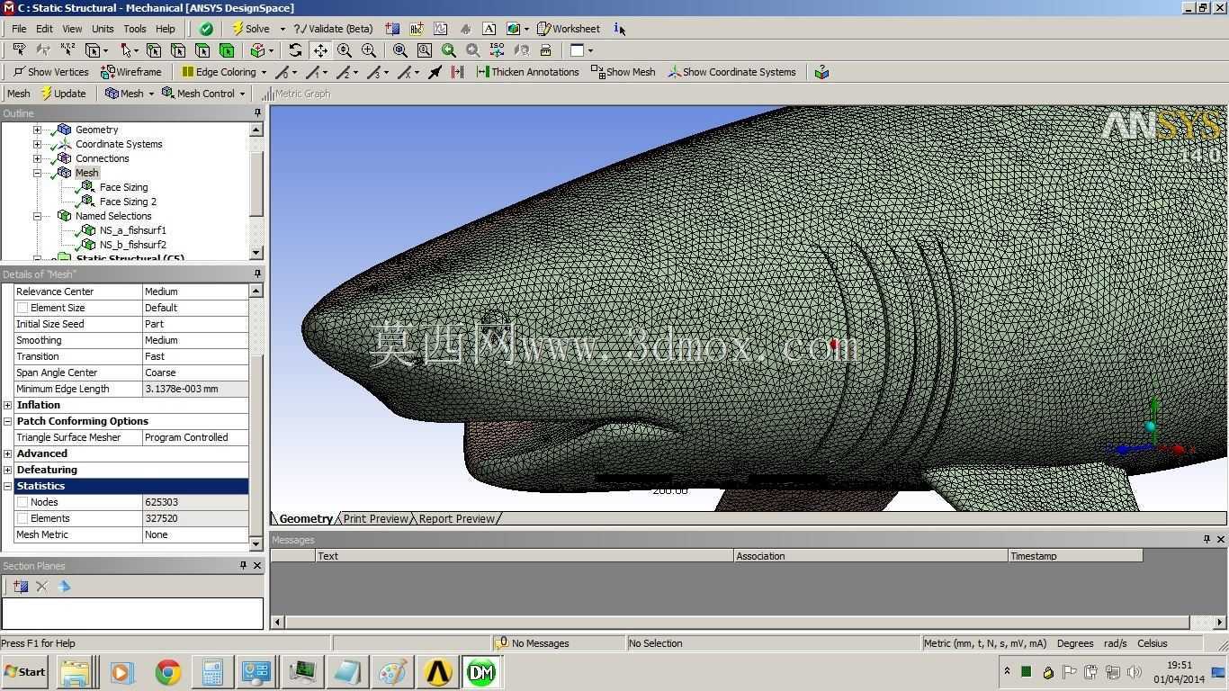Toggle the Nodes parameter checkbox

(x=22, y=502)
